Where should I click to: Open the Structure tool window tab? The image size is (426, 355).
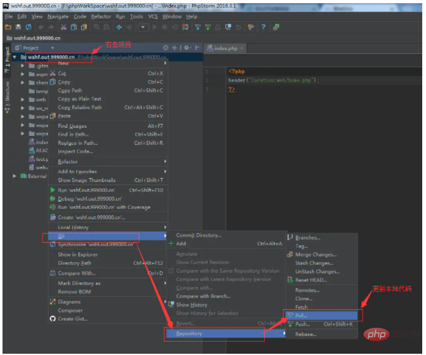coord(7,96)
